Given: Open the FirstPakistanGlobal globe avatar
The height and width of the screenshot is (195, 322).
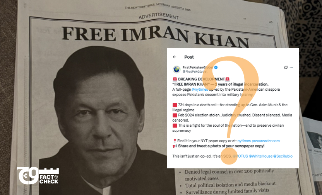Looking at the screenshot, I should coord(176,70).
